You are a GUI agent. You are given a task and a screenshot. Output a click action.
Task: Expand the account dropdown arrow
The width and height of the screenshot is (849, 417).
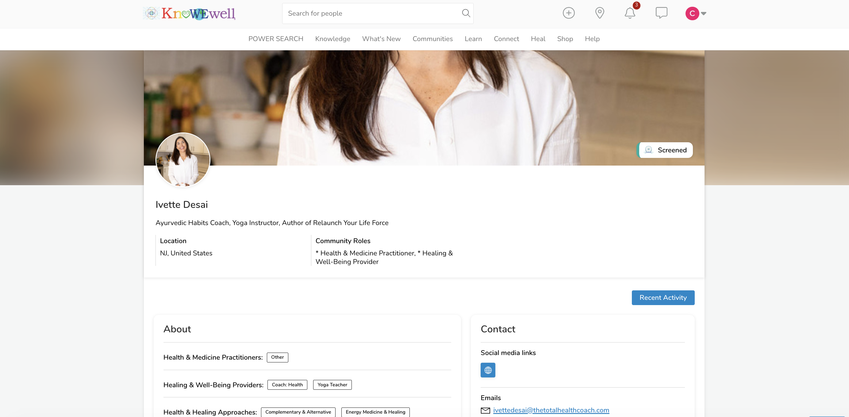coord(704,13)
